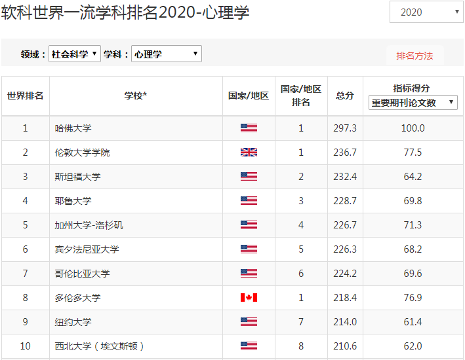The image size is (465, 360).
Task: Click indicator score 61.4
Action: click(413, 322)
